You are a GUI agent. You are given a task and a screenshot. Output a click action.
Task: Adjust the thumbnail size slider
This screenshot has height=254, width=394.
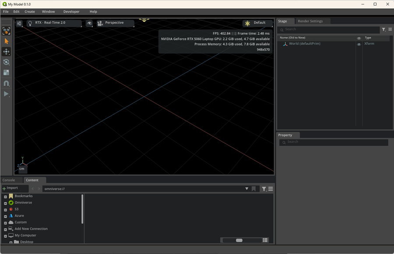239,240
